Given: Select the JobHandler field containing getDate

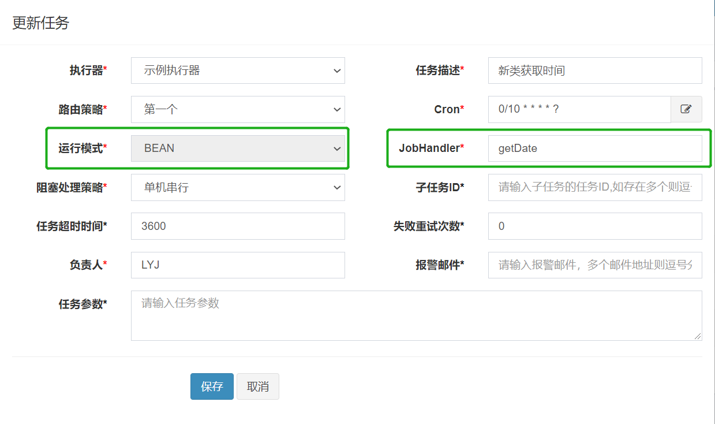Looking at the screenshot, I should [594, 148].
